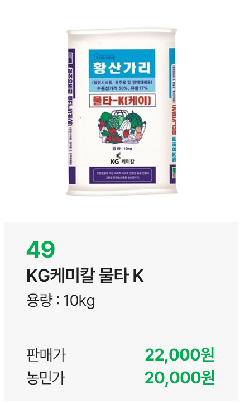Open the fertilizer bag product image
This screenshot has width=240, height=403.
pos(122,112)
